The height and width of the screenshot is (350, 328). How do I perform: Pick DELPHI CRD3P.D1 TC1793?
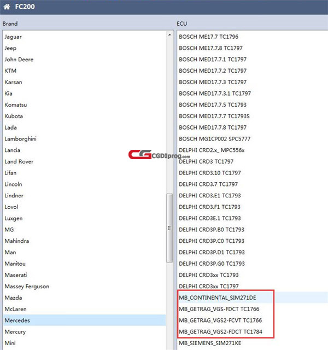click(x=212, y=253)
